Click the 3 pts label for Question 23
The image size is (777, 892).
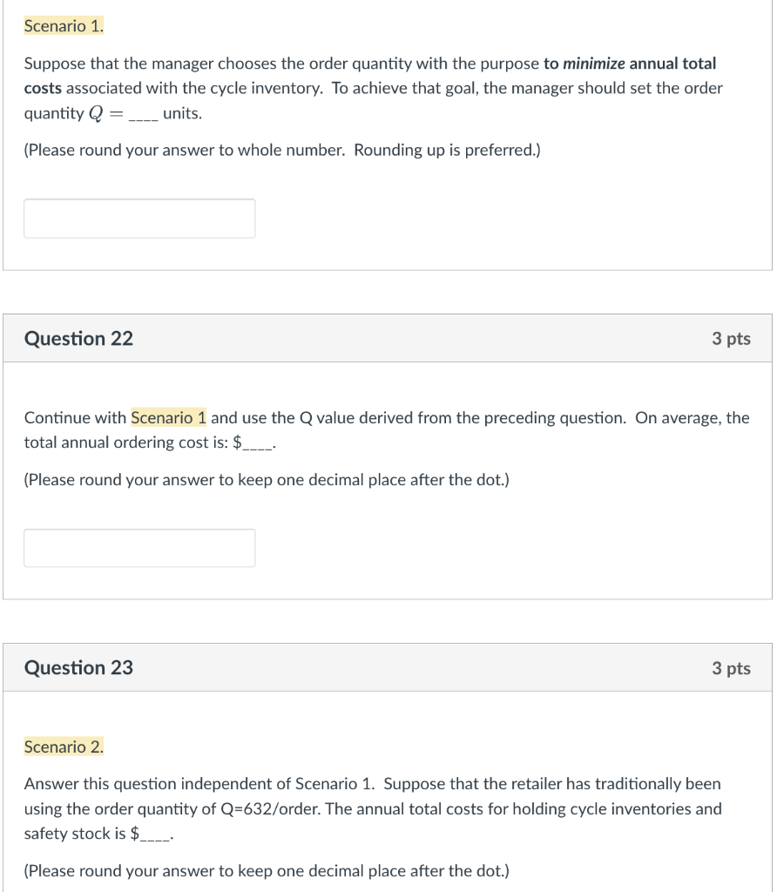pos(732,667)
